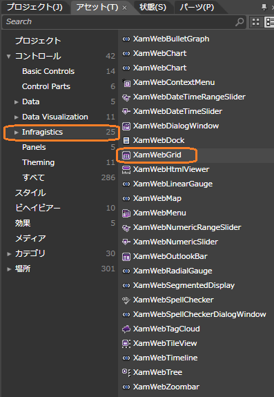Screen dimensions: 274x397
Task: Close the アセット(T) tab
Action: coord(124,8)
